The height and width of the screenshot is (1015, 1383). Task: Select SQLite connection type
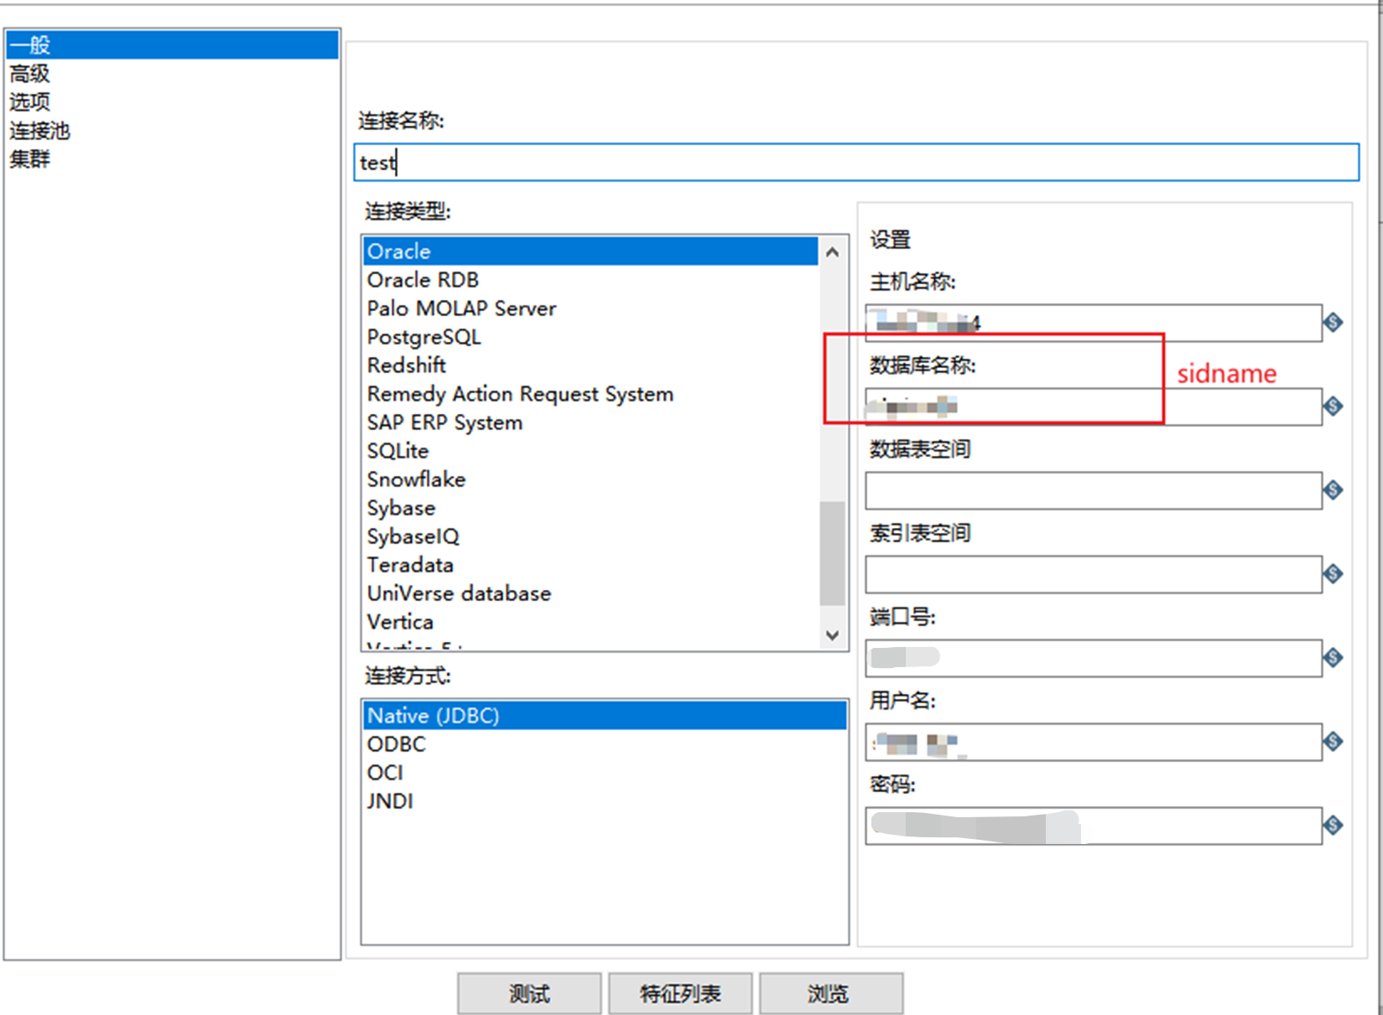pyautogui.click(x=590, y=451)
